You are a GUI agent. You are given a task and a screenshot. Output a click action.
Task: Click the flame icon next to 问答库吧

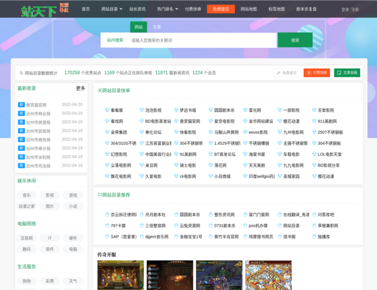(314, 214)
